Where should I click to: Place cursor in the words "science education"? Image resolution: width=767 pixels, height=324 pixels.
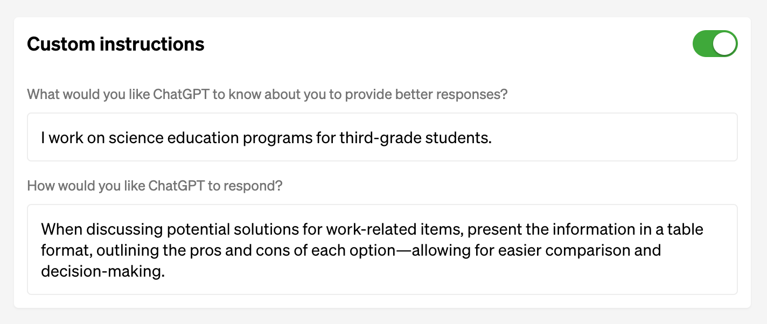(x=173, y=138)
